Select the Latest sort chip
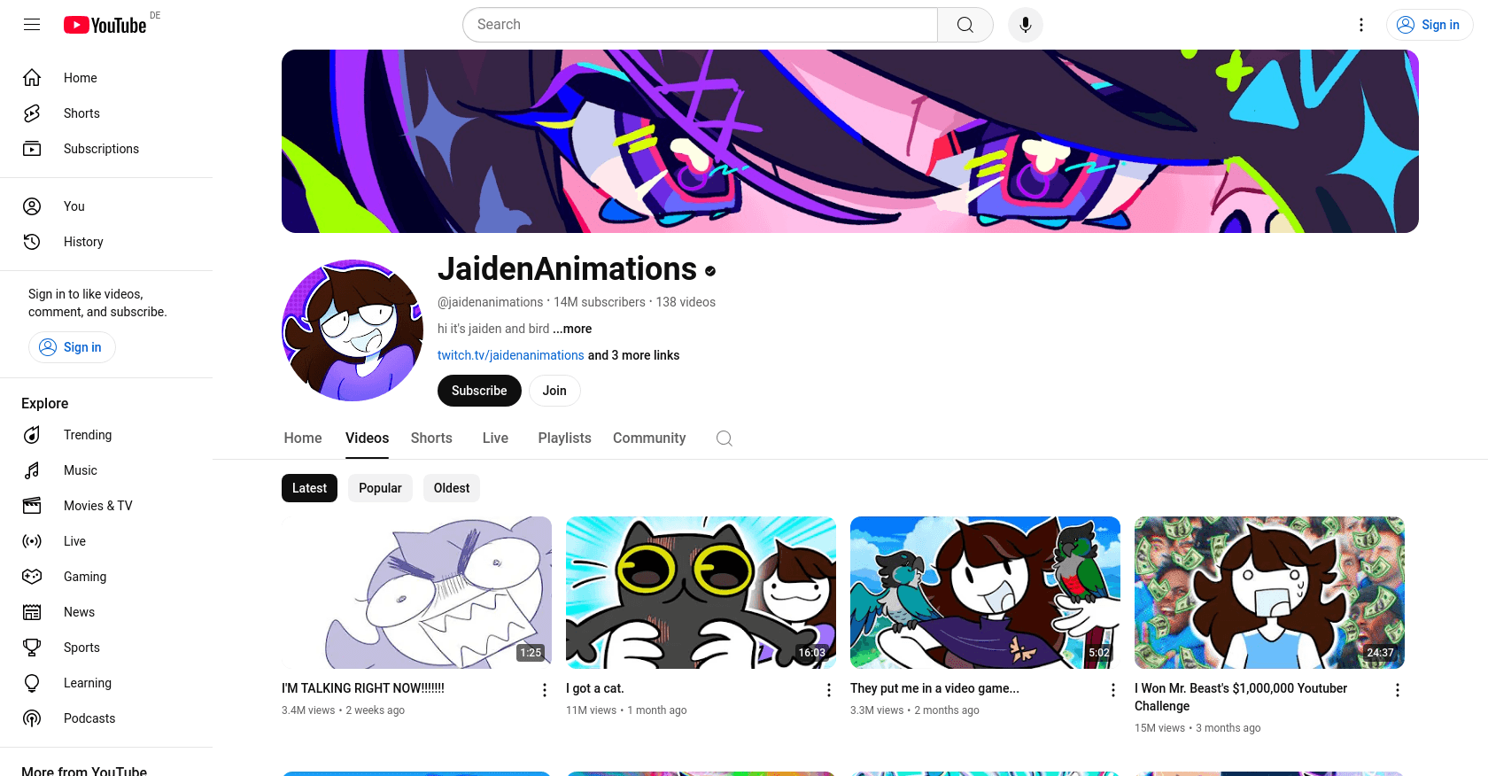1488x776 pixels. click(309, 488)
